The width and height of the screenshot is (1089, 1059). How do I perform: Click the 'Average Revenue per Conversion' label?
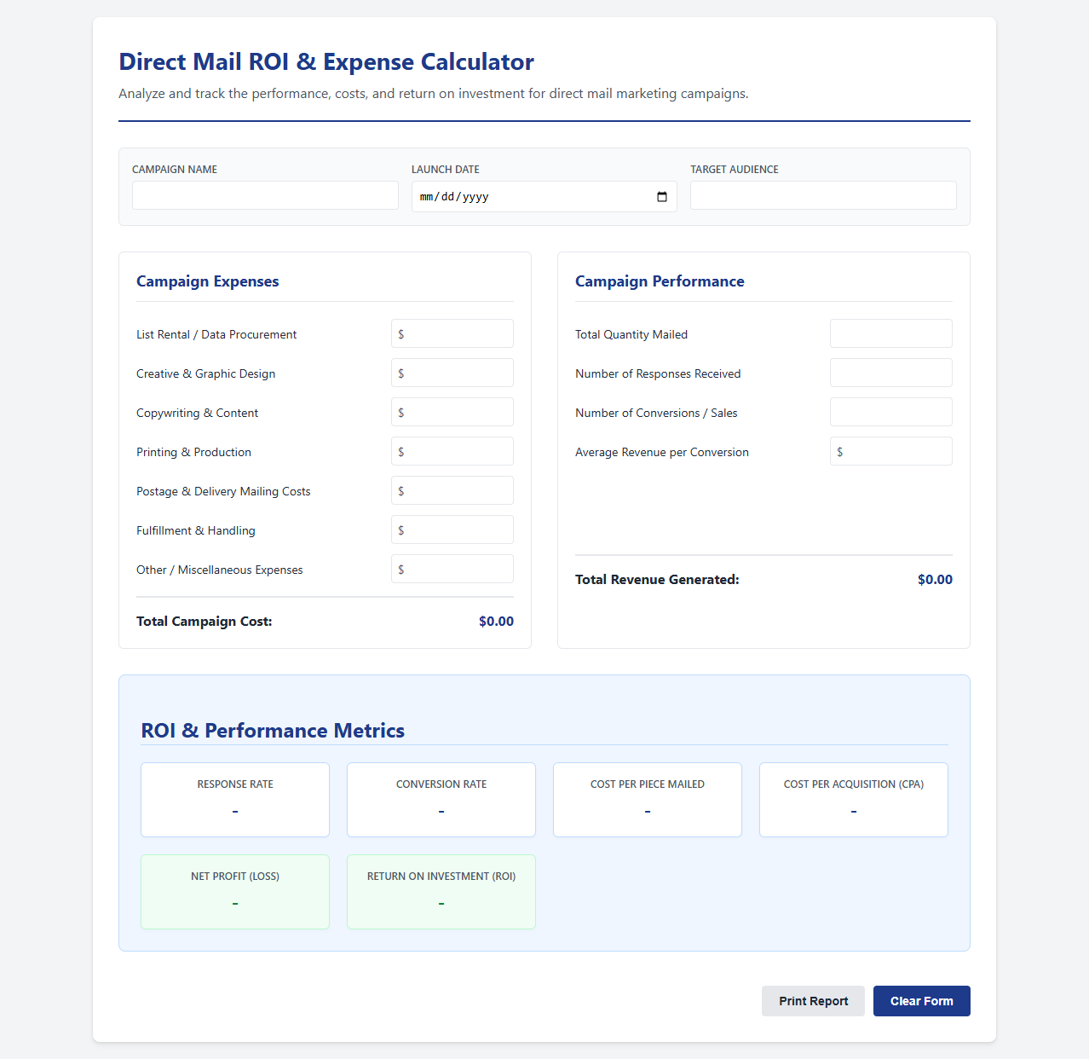[x=662, y=452]
